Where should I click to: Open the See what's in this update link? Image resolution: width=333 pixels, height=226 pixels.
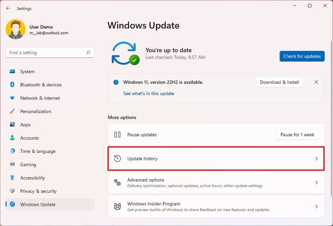coord(149,93)
